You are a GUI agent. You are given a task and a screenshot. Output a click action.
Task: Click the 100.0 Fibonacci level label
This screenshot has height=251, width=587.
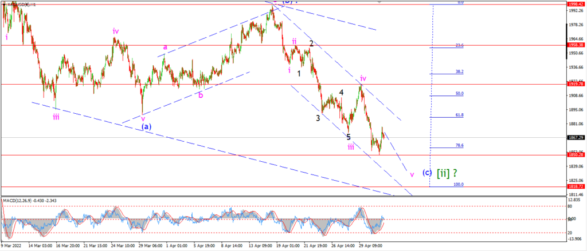pos(459,185)
